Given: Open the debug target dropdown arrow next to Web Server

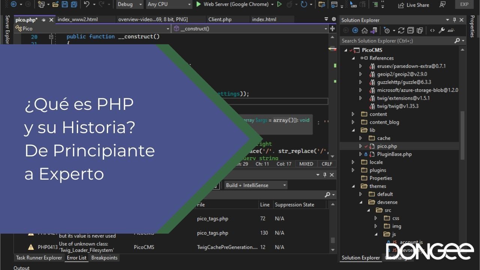Looking at the screenshot, I should tap(272, 4).
